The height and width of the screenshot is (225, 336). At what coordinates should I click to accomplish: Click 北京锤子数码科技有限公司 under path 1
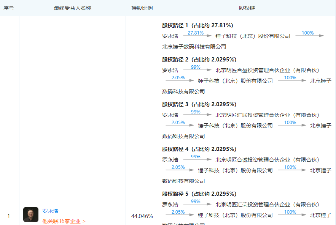194,47
